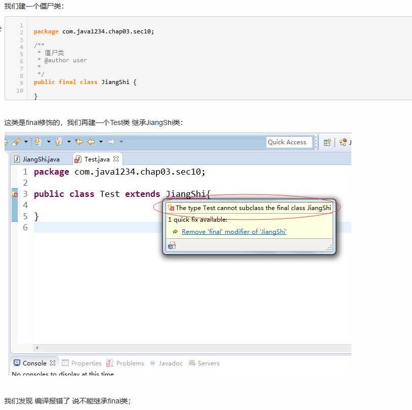Open the dropdown beside the search icon
The width and height of the screenshot is (412, 410).
click(x=26, y=142)
